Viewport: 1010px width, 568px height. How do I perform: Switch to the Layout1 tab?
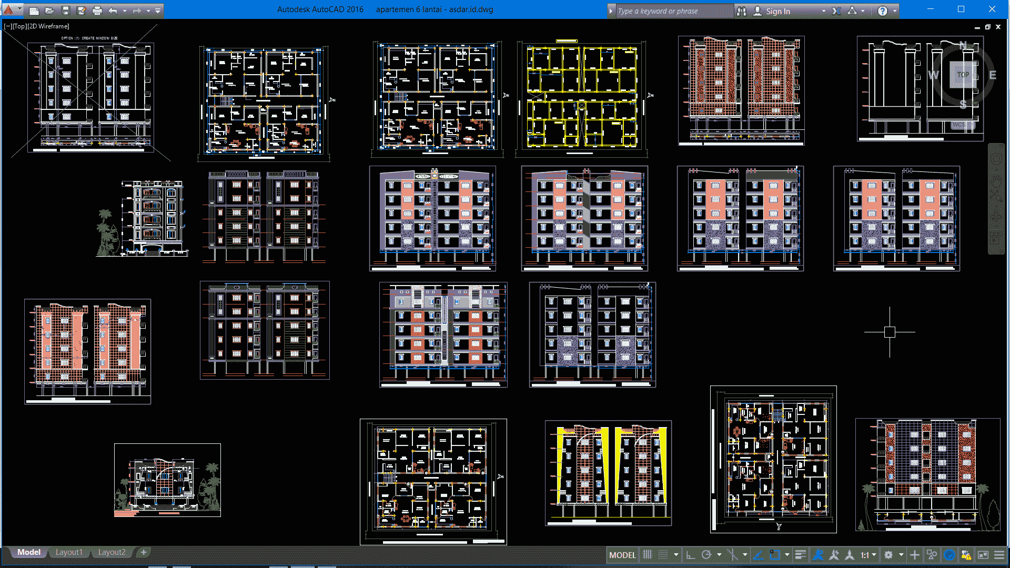[69, 552]
